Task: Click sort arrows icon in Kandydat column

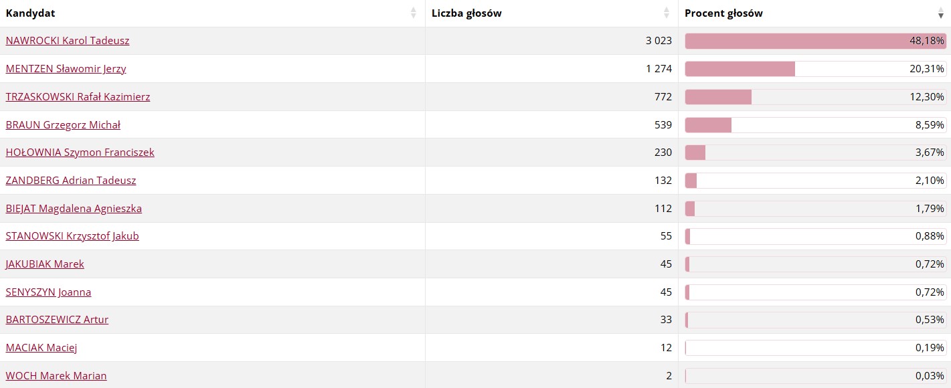Action: (414, 13)
